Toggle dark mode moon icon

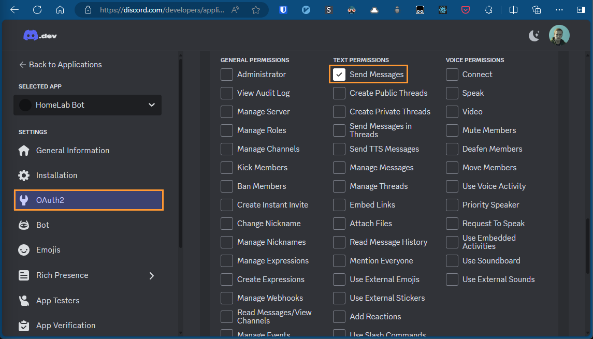click(x=534, y=35)
